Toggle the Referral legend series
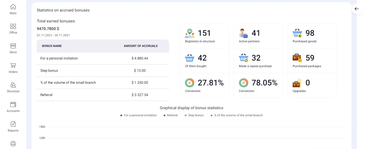 (x=172, y=115)
